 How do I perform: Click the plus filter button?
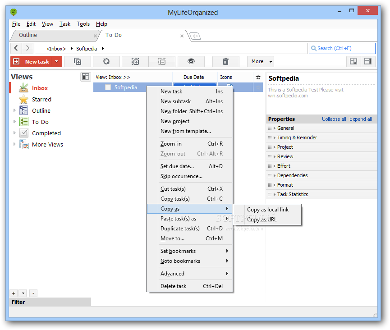pyautogui.click(x=14, y=293)
